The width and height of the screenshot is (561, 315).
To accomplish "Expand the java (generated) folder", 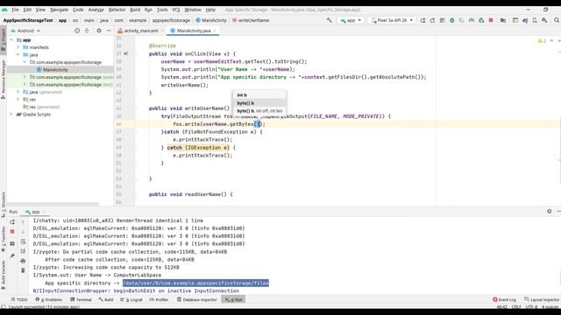I will (x=18, y=92).
